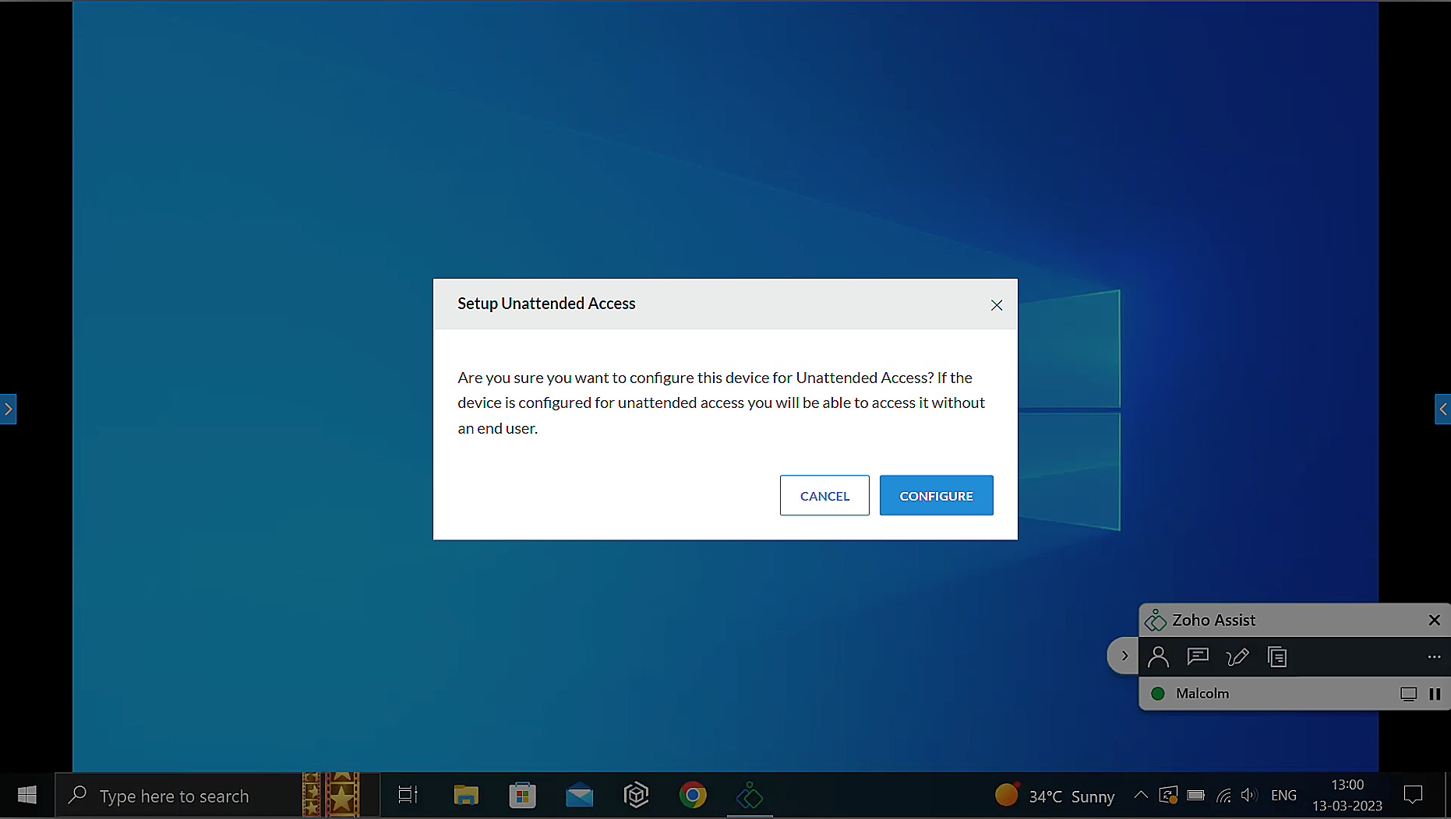Show hidden system tray icons

click(1140, 795)
